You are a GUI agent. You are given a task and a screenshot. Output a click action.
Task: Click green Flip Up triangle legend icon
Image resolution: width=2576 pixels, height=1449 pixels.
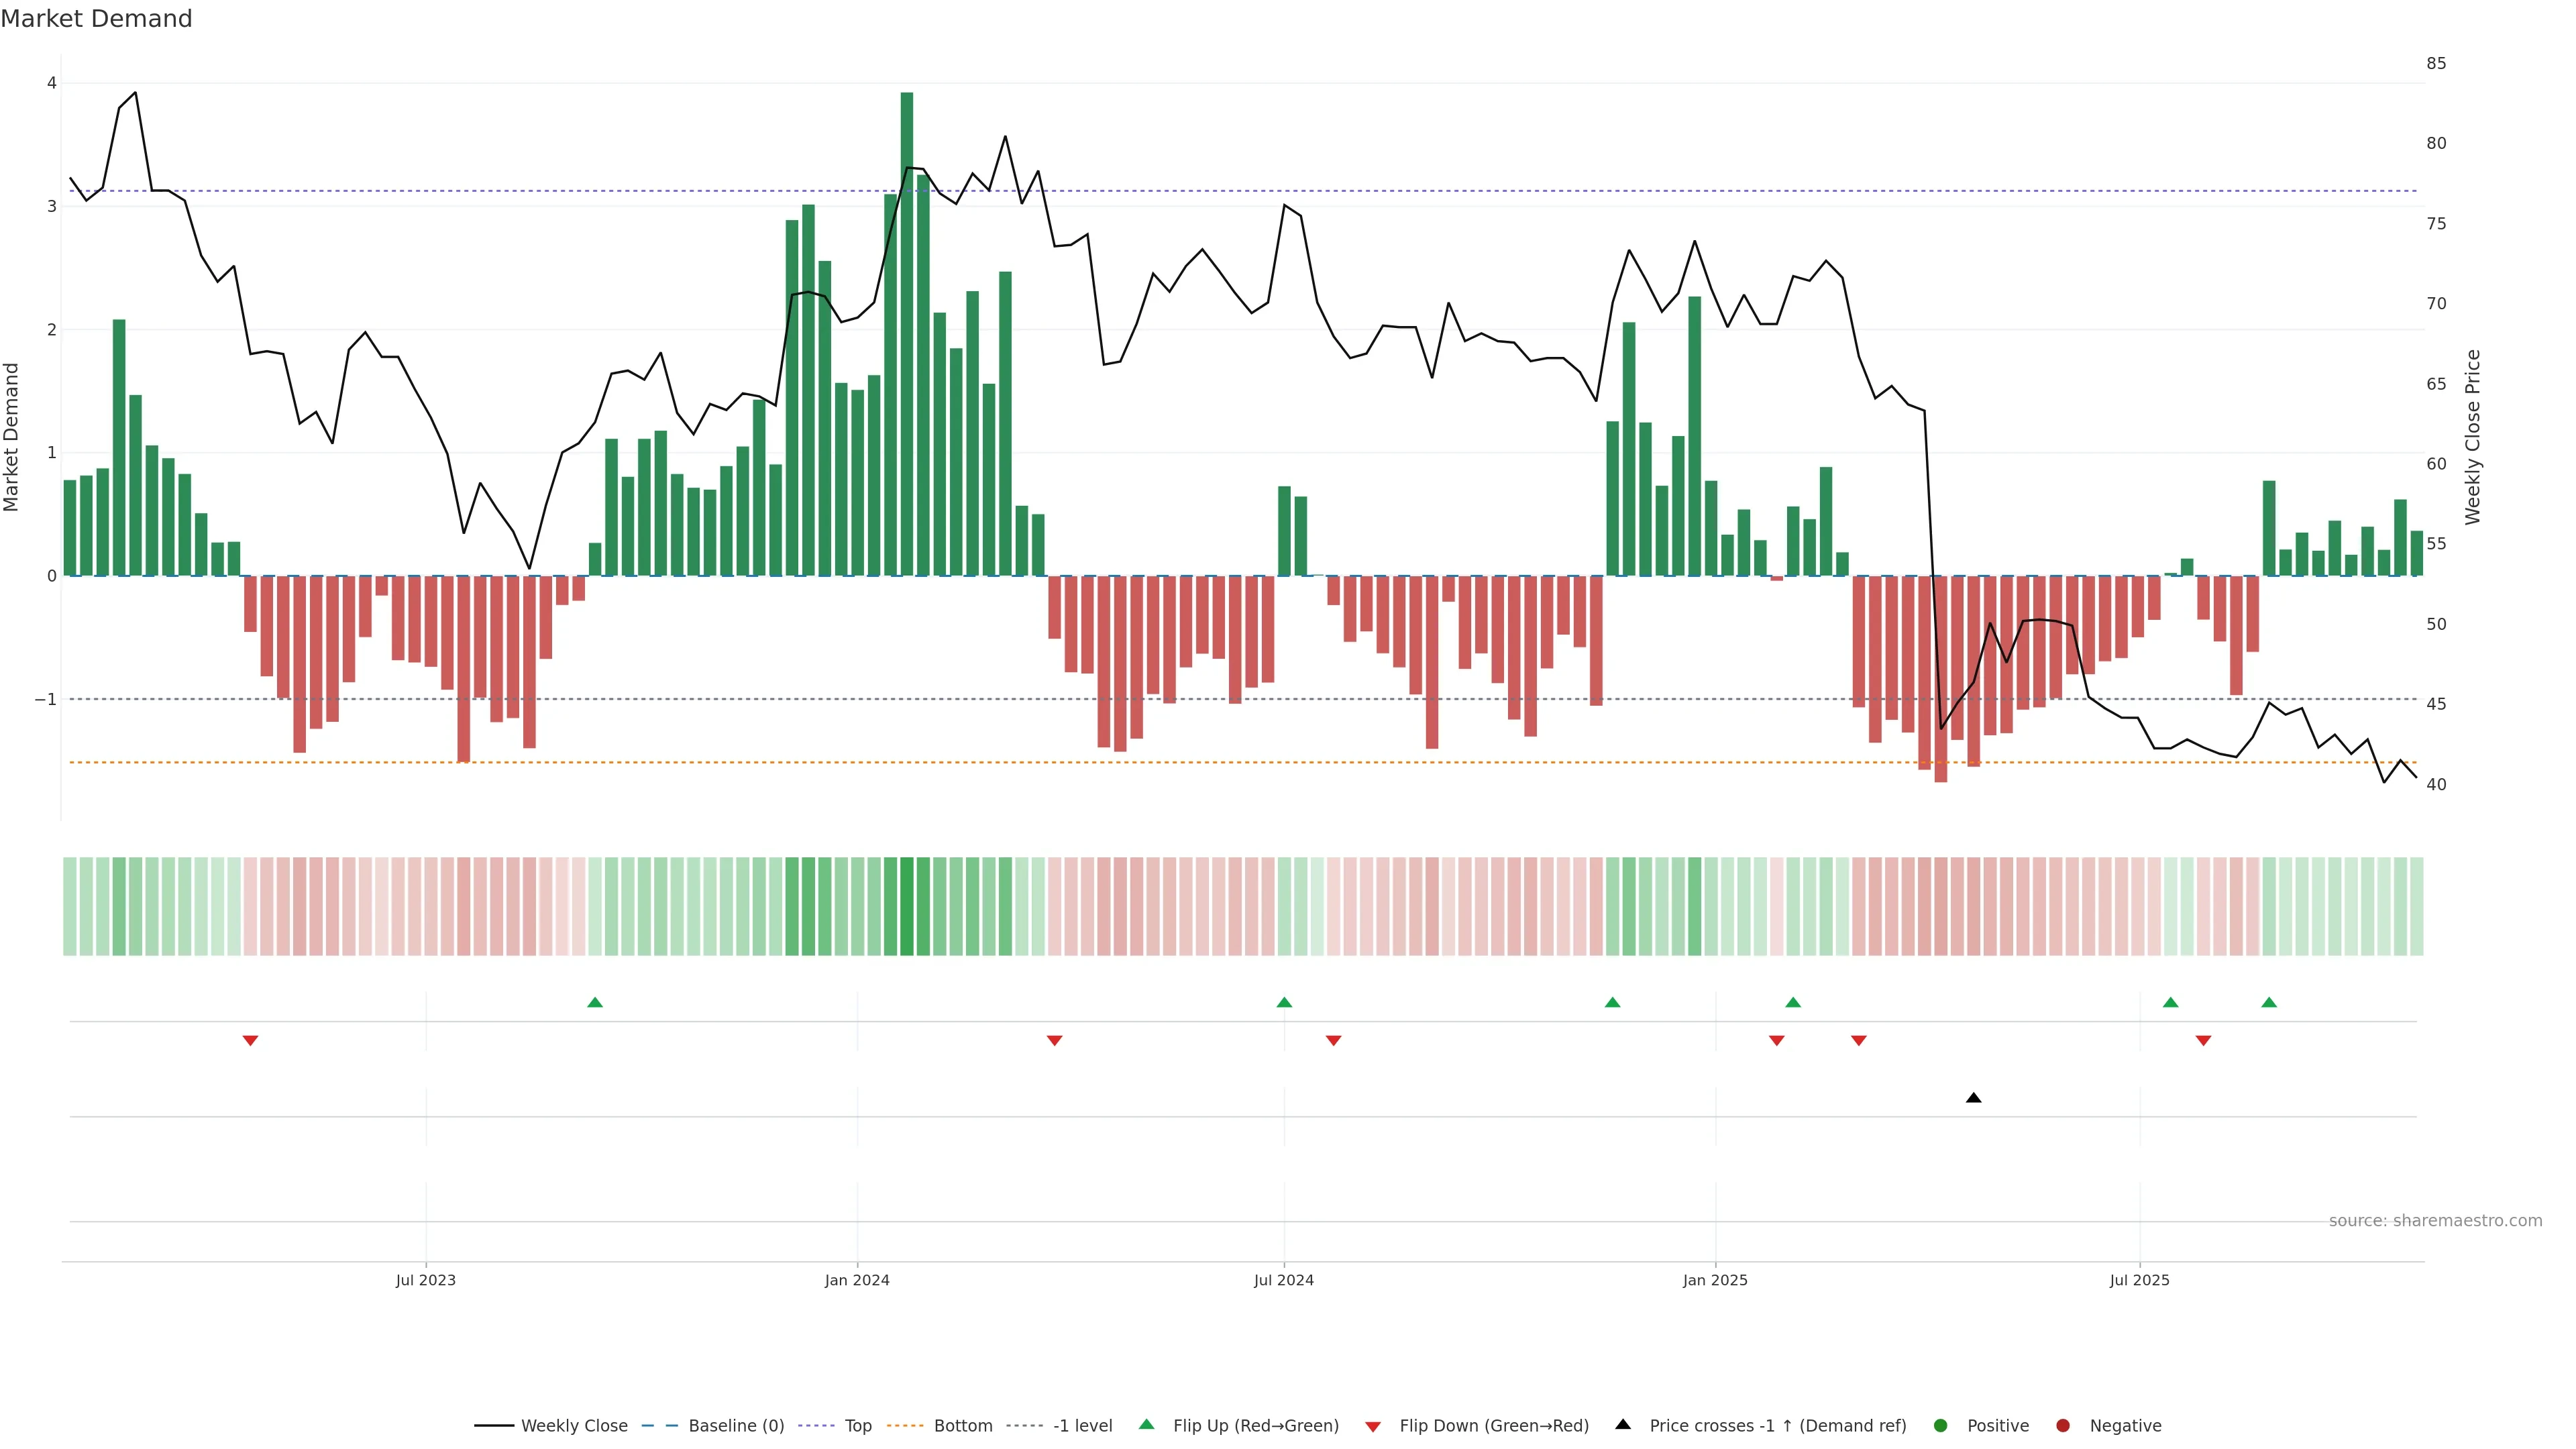(x=1147, y=1425)
